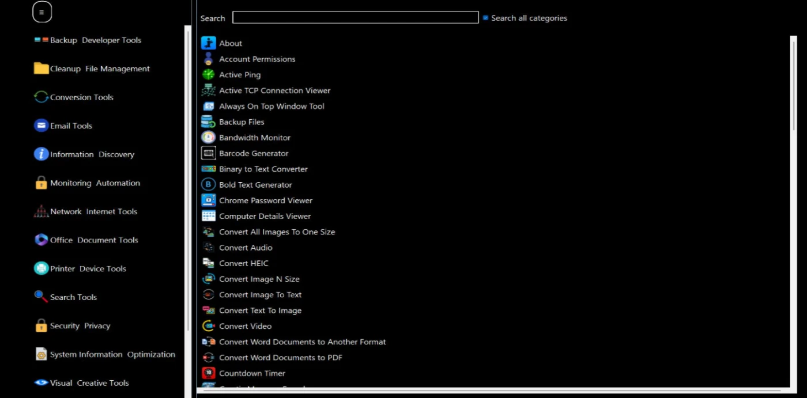Select the Network Internet Tools category
The width and height of the screenshot is (807, 398).
(93, 211)
